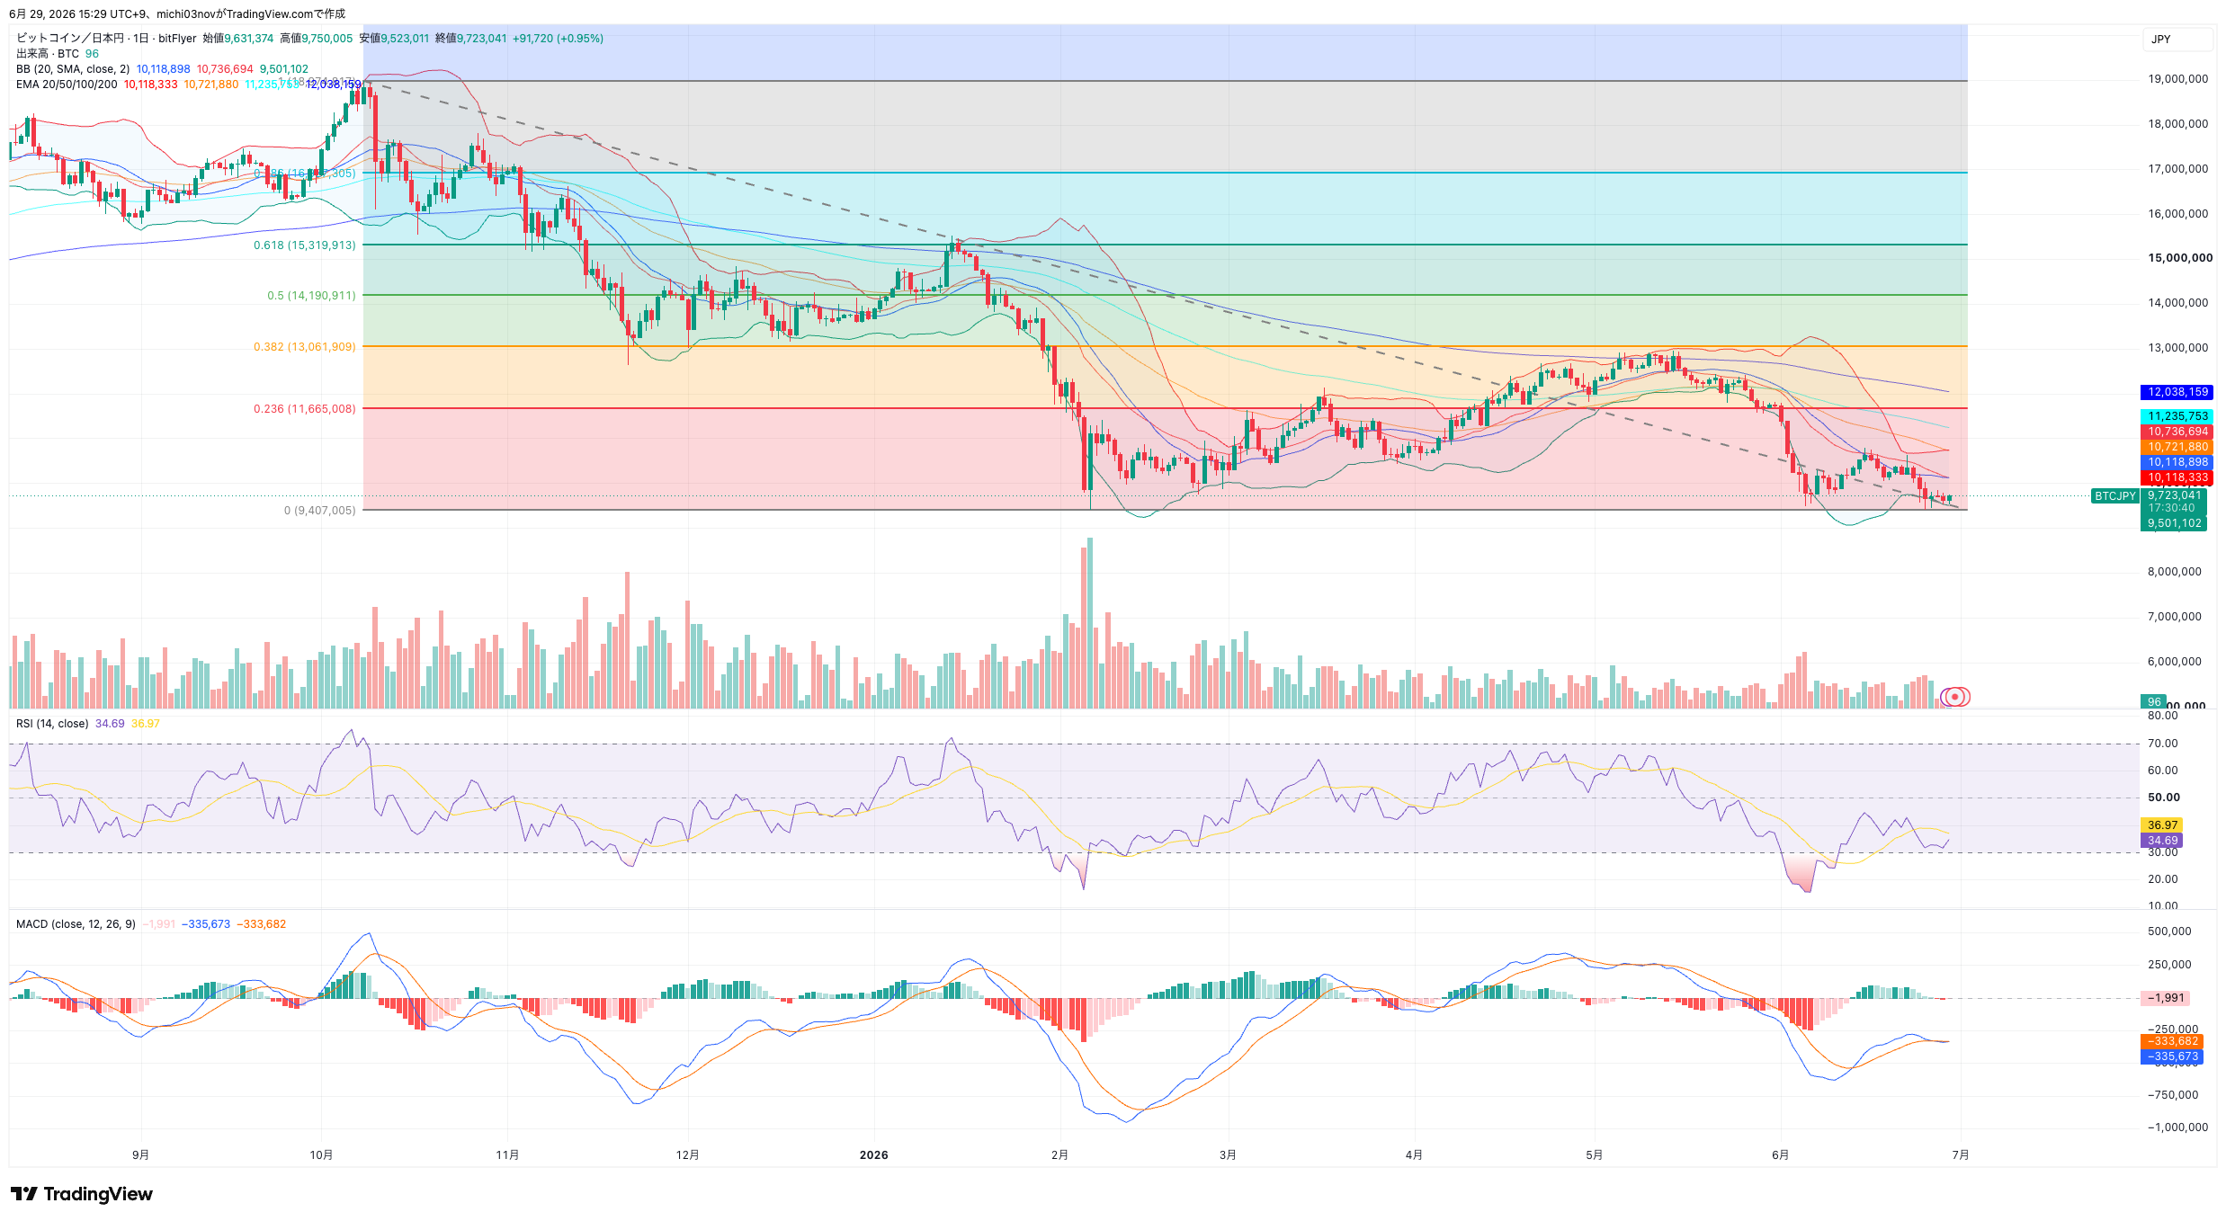Click the 36.97 RSI average value tag
This screenshot has height=1221, width=2226.
2162,825
